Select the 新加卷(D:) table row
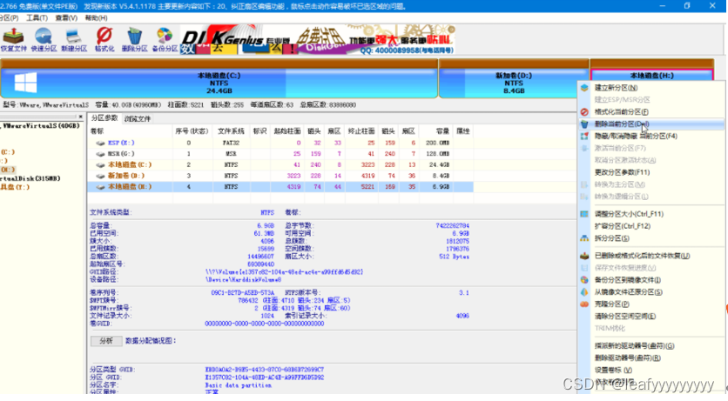 coord(281,176)
